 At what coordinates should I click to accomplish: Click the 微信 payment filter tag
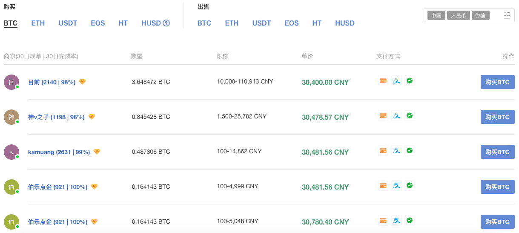[480, 16]
